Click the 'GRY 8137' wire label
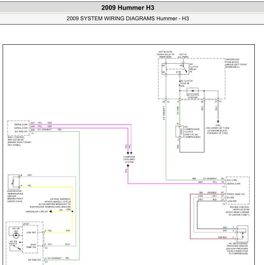This screenshot has width=264, height=265. 59,244
